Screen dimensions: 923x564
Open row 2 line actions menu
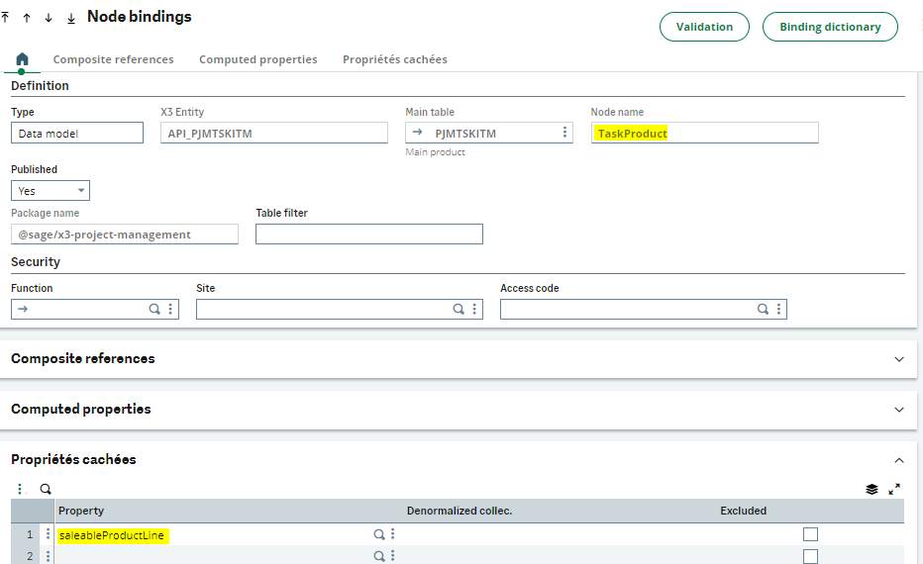pos(48,556)
